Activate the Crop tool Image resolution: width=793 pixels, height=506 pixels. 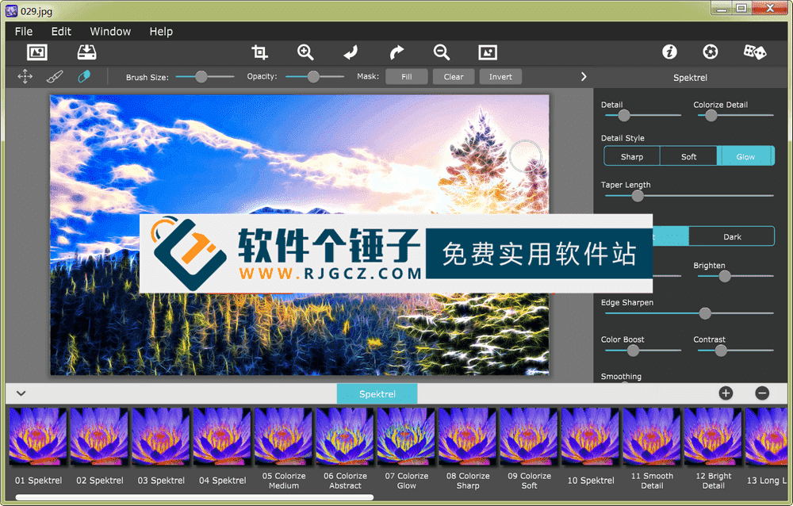[259, 52]
